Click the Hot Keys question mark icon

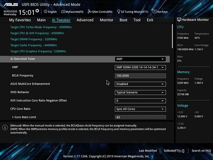tap(154, 11)
